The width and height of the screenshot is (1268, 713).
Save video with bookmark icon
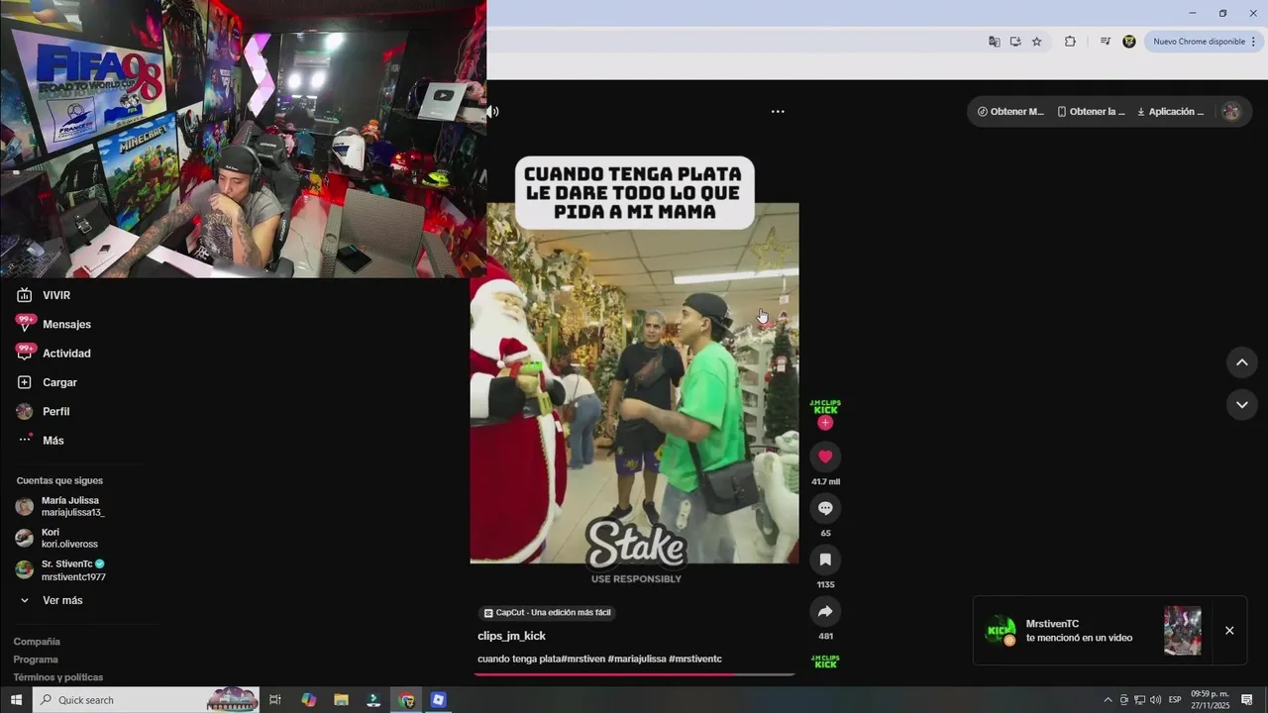(825, 560)
